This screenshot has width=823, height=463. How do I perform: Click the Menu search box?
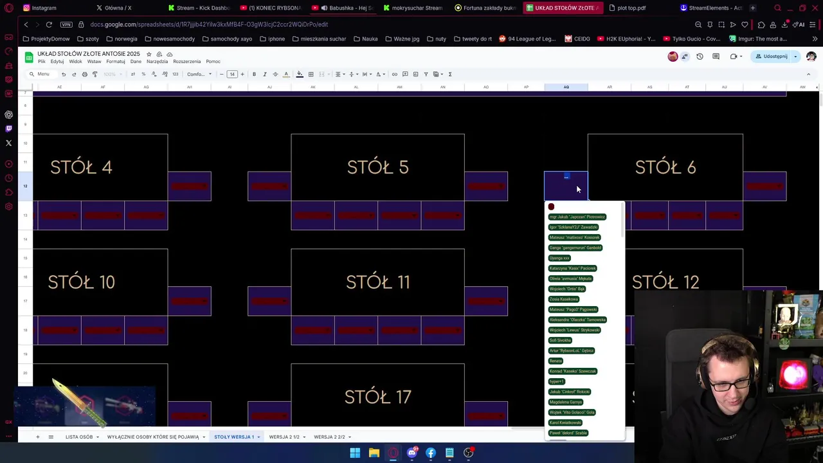43,74
